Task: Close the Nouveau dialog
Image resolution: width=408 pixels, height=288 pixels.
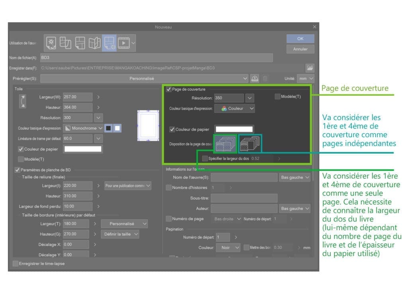Action: click(x=315, y=27)
